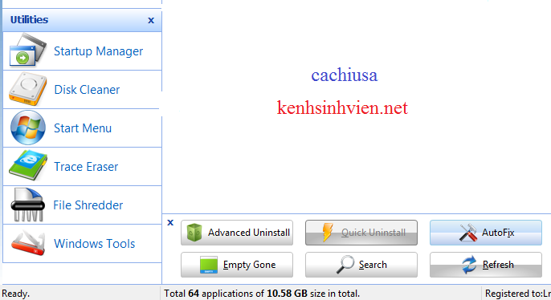Open Trace Eraser book icon
The height and width of the screenshot is (300, 551).
[x=28, y=165]
